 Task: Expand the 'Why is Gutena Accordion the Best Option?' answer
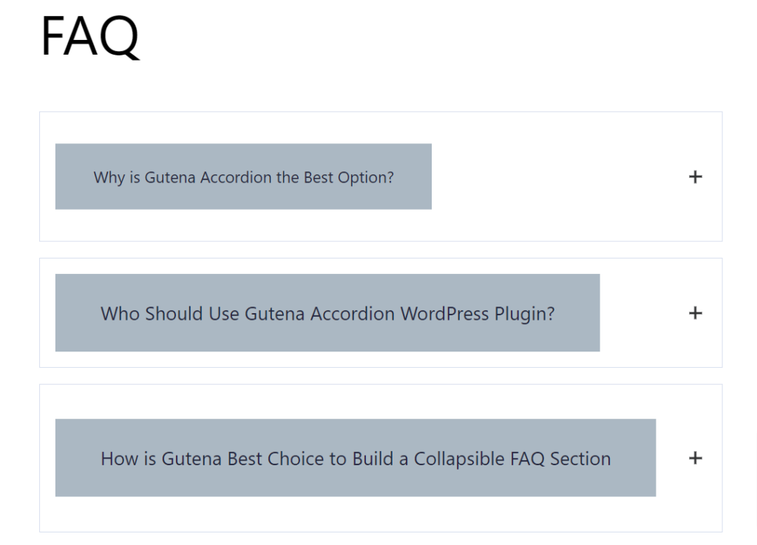pos(243,176)
